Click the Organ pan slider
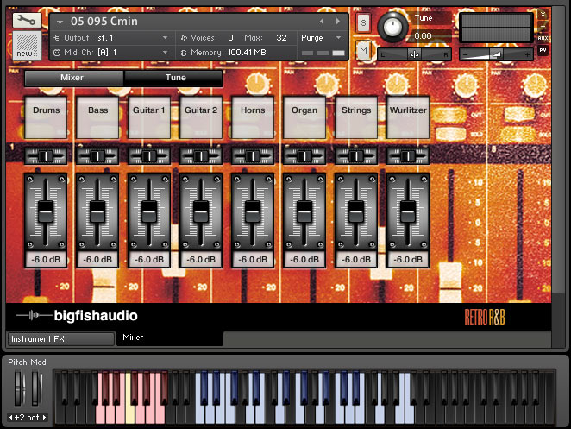The width and height of the screenshot is (571, 429). [x=304, y=156]
